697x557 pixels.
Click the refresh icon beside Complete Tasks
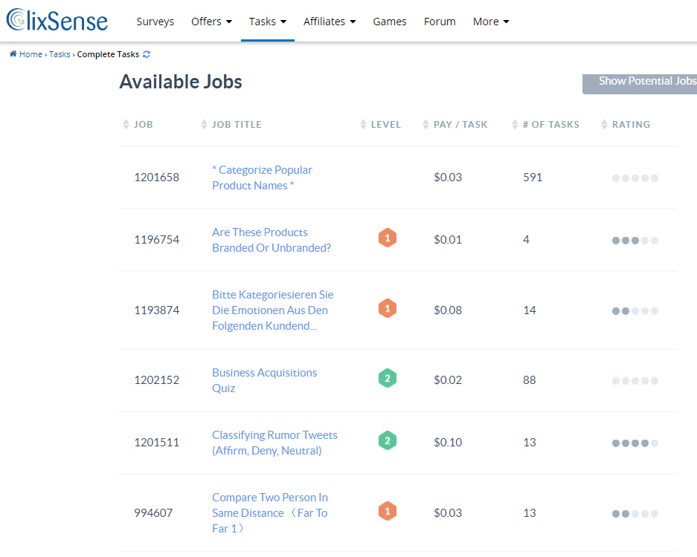point(147,54)
